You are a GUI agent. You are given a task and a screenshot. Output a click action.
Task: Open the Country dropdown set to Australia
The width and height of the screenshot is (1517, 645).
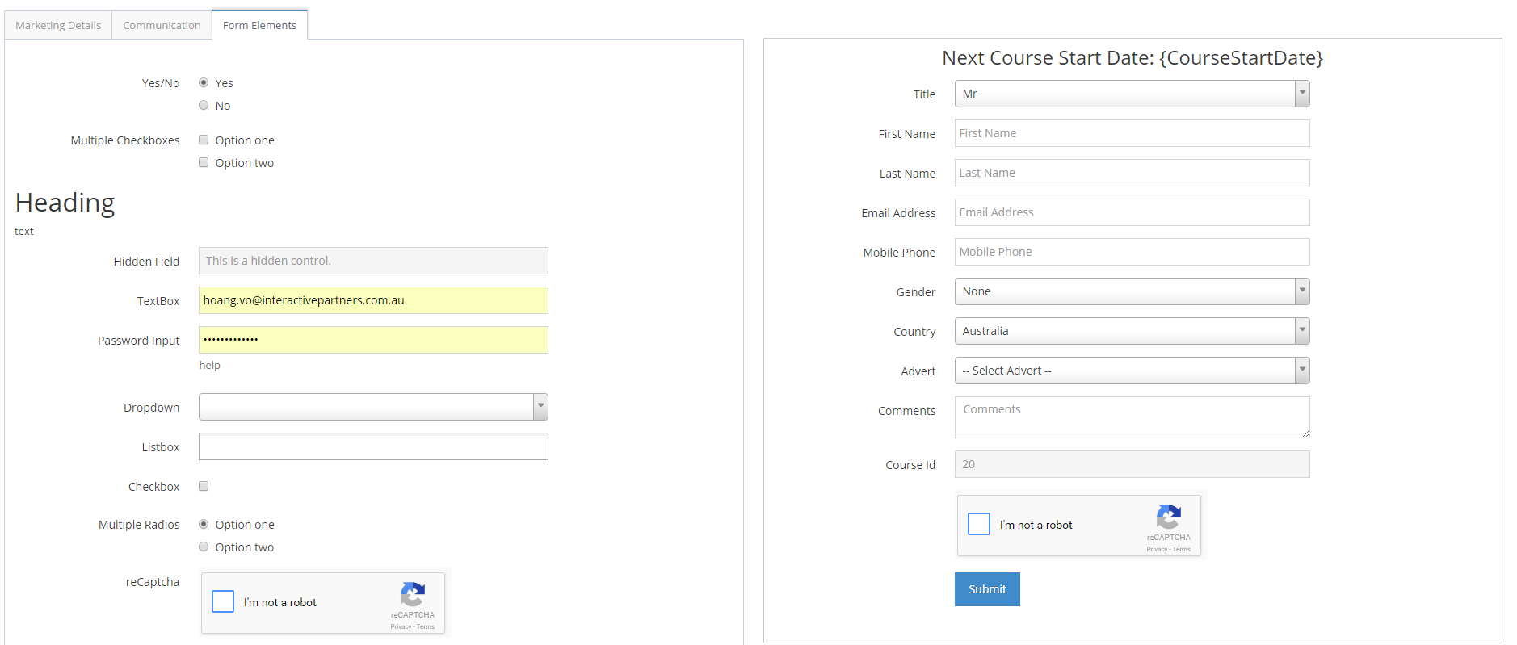(1131, 331)
